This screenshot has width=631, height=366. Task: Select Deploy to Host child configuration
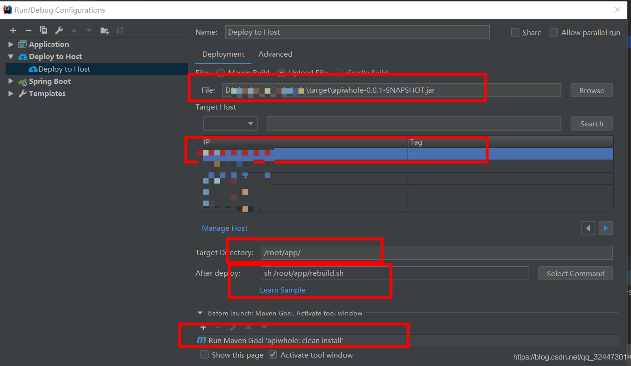[97, 69]
